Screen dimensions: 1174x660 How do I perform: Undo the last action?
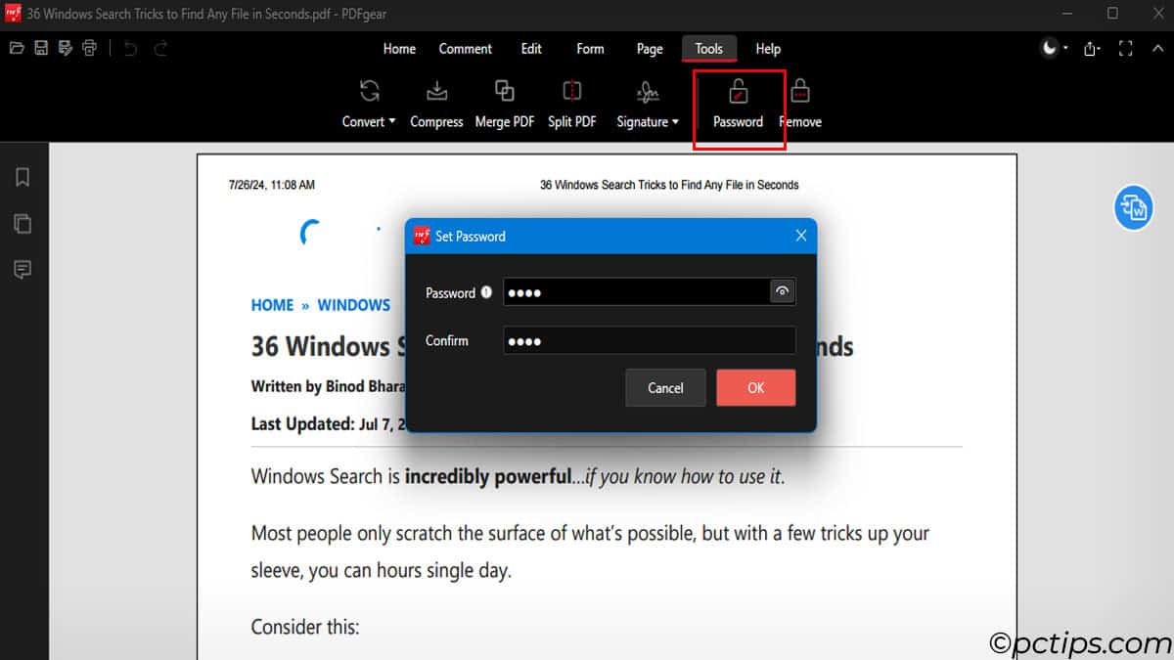[131, 48]
